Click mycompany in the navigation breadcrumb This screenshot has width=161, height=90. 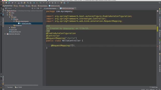coord(43,6)
